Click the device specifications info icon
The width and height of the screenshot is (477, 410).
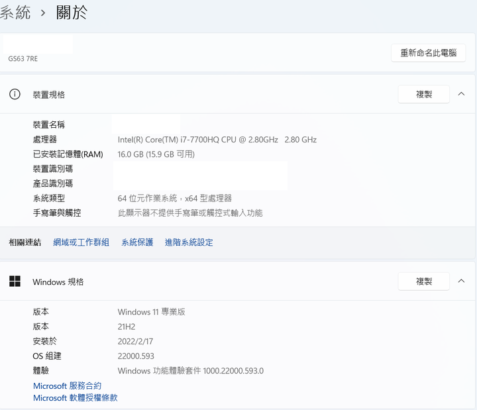click(15, 94)
